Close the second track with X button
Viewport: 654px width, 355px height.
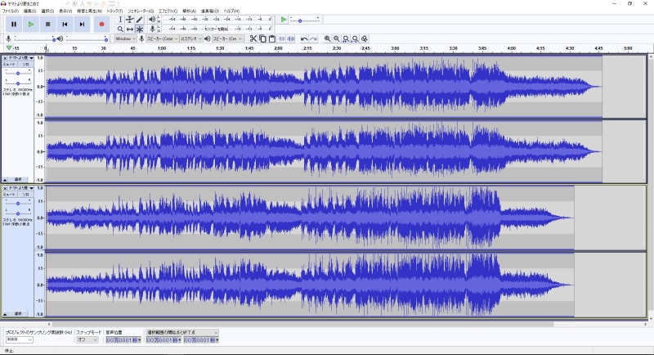[x=5, y=189]
